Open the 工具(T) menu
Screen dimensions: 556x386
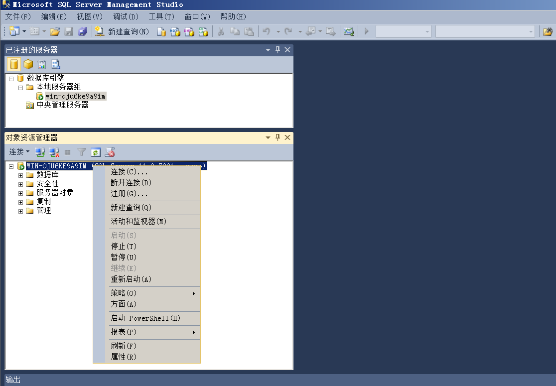(161, 16)
